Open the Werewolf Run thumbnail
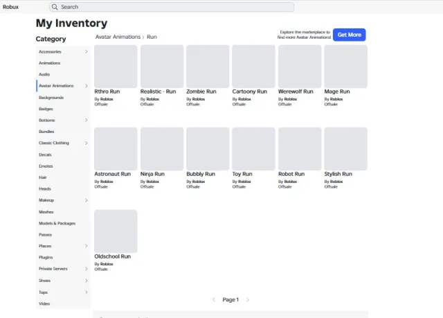This screenshot has height=318, width=443. point(300,67)
